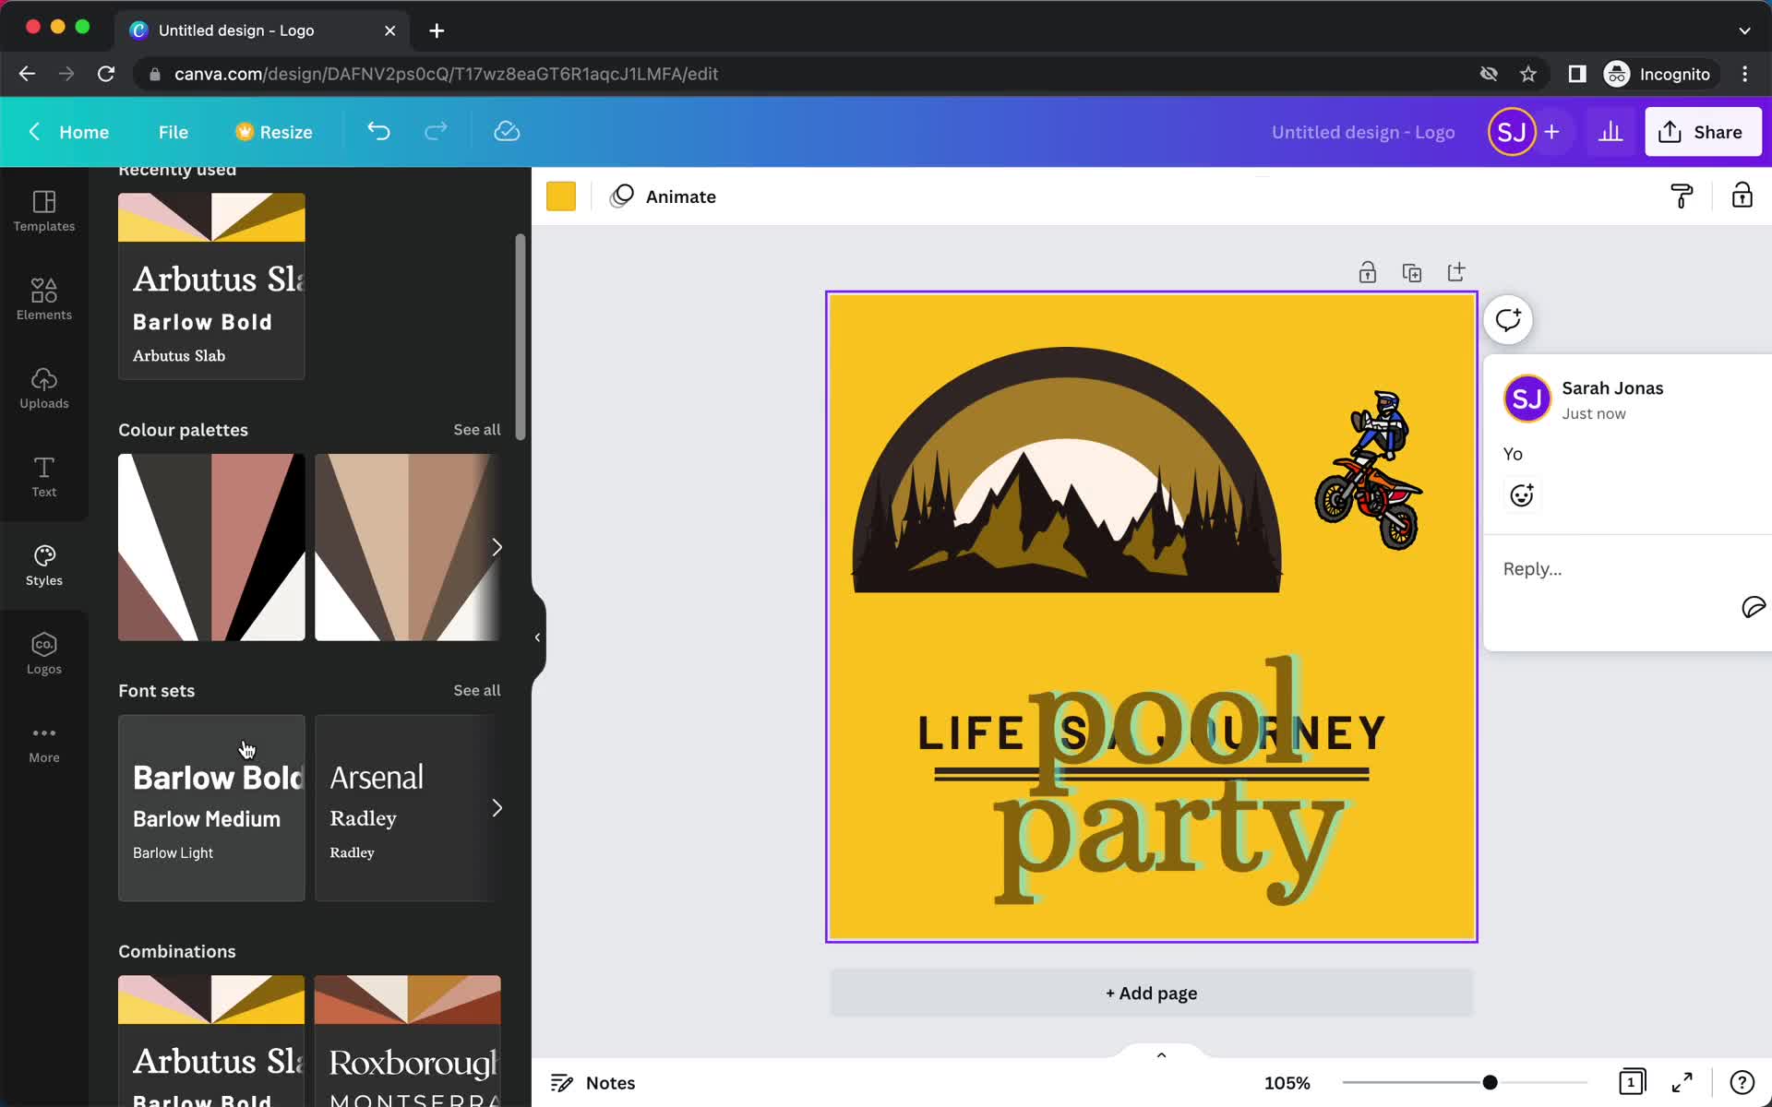Image resolution: width=1772 pixels, height=1107 pixels.
Task: Select the Home menu item
Action: tap(83, 131)
